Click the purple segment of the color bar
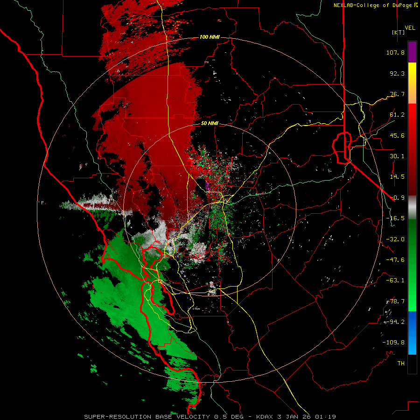 click(412, 52)
